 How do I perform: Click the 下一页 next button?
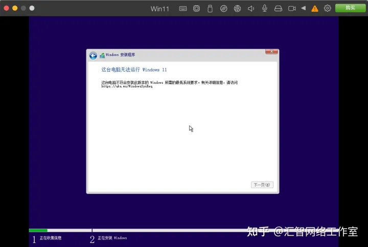click(262, 185)
